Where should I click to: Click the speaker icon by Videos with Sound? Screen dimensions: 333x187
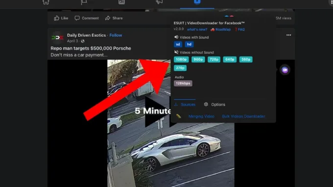[x=176, y=37]
